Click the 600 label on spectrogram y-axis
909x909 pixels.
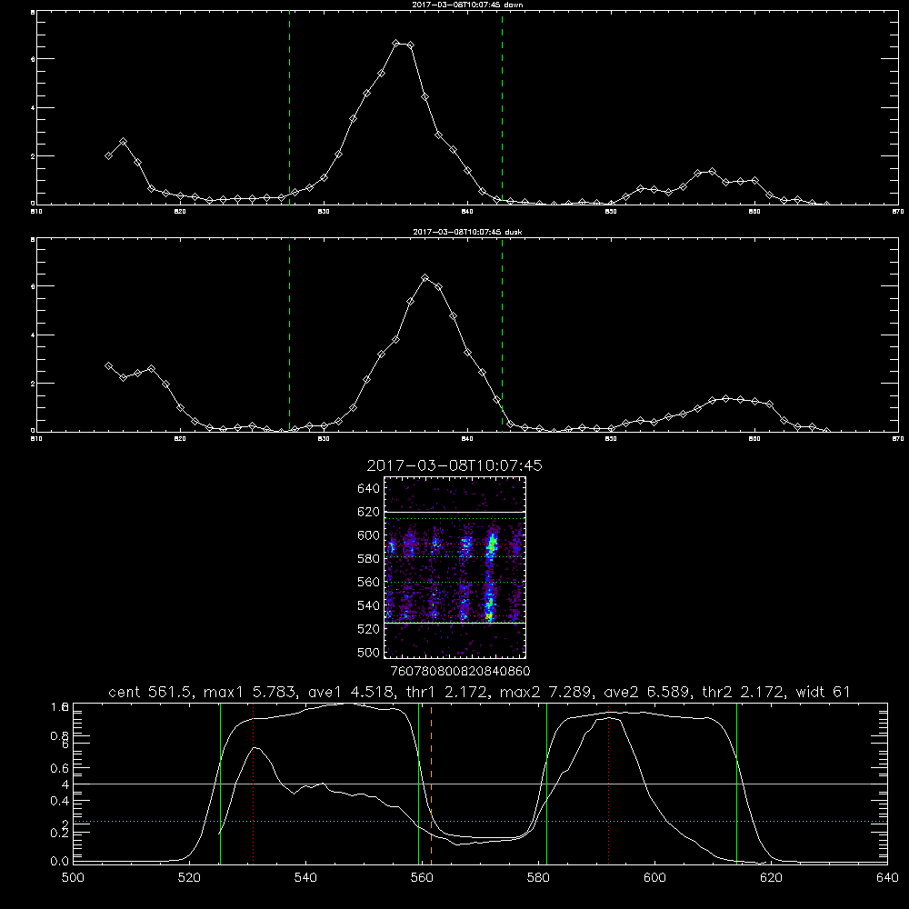[x=369, y=535]
